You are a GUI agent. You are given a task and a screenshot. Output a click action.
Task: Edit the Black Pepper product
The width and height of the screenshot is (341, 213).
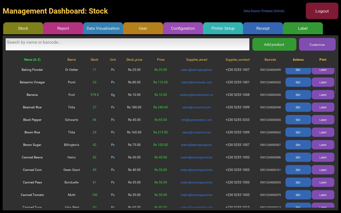point(298,120)
